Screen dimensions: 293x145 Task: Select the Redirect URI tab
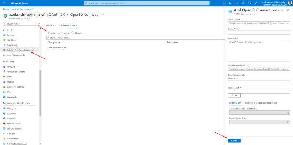(x=235, y=103)
